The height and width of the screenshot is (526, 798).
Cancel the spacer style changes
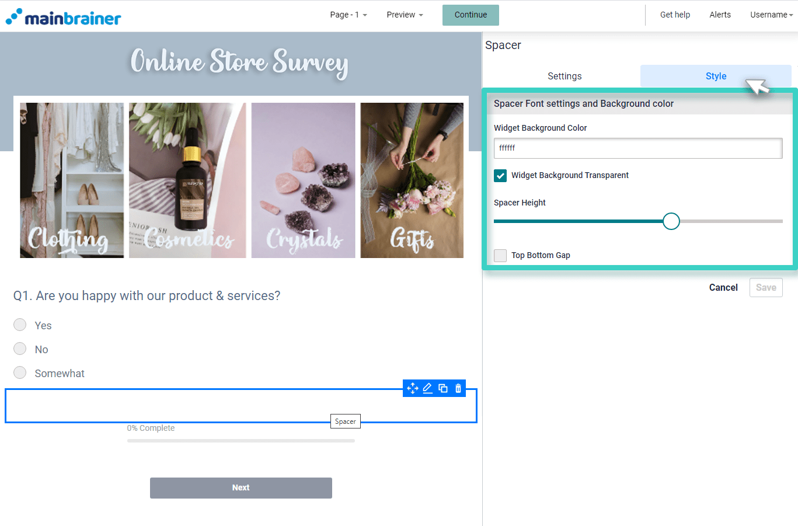(x=723, y=287)
